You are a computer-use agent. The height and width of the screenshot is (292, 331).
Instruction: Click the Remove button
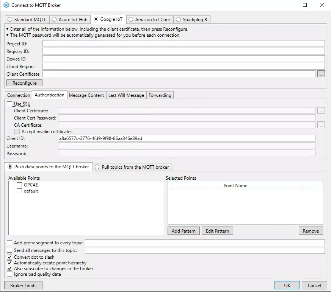(x=311, y=231)
